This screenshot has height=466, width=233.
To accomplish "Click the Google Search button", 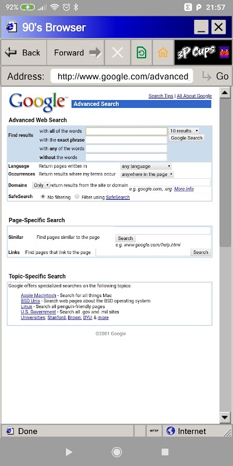I will pos(186,138).
